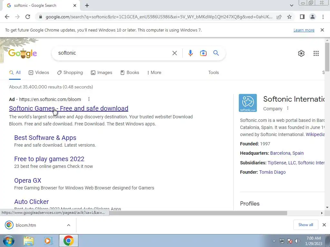The height and width of the screenshot is (247, 330).
Task: Click into the softonic search field
Action: click(x=114, y=53)
